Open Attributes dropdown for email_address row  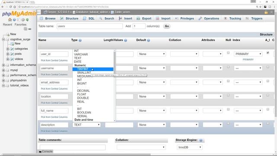213,82
